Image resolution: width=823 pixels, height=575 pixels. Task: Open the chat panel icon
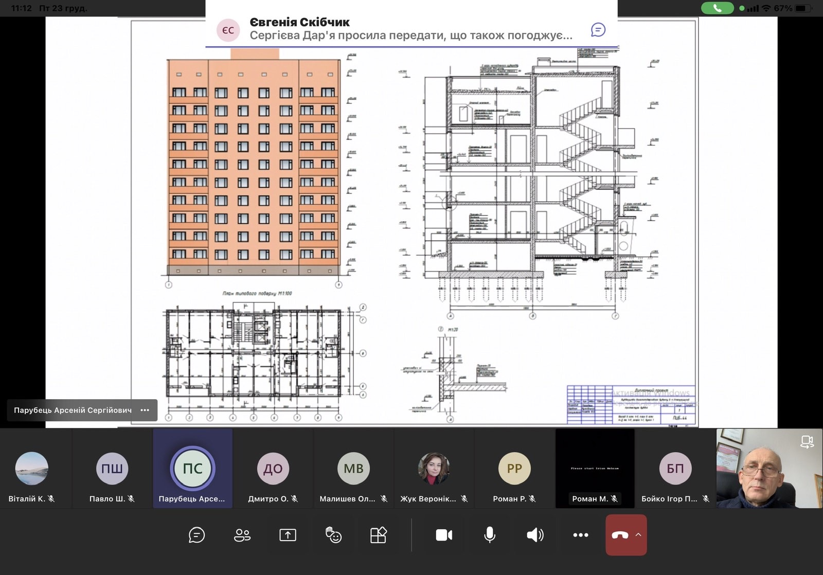click(x=196, y=535)
